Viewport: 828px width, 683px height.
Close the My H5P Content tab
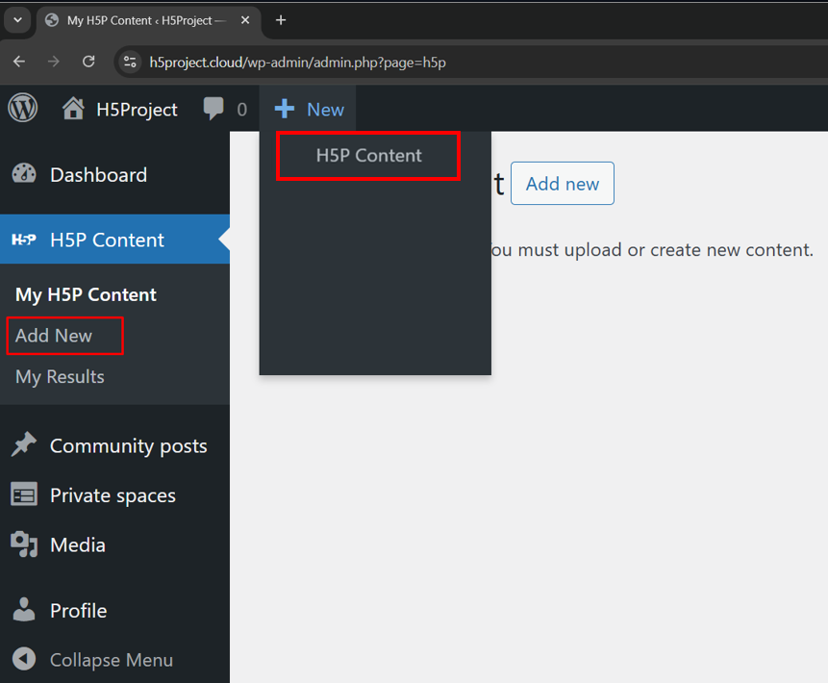coord(245,20)
